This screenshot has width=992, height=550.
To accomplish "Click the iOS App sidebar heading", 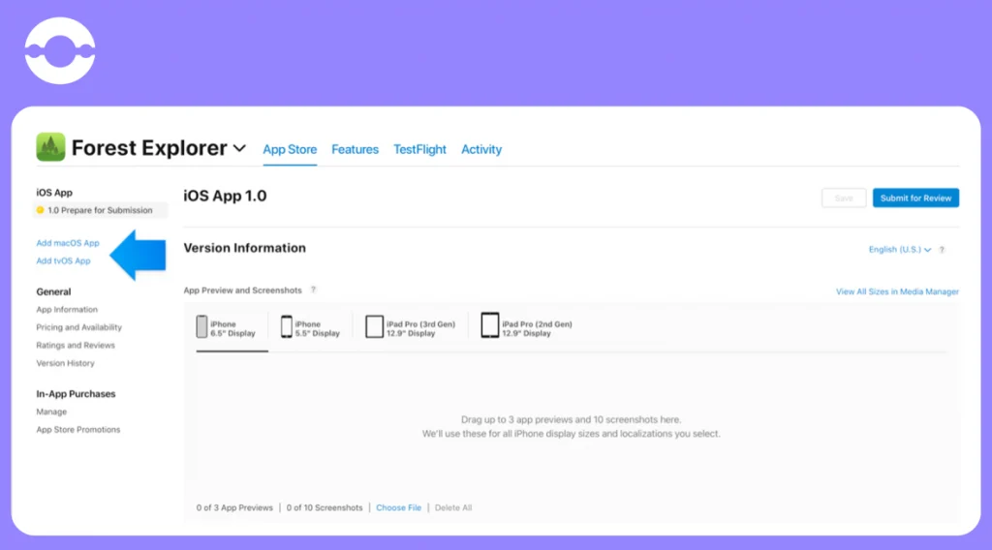I will [x=54, y=192].
